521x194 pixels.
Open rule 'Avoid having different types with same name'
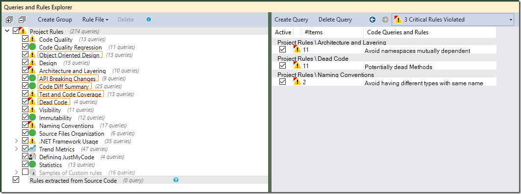[423, 83]
